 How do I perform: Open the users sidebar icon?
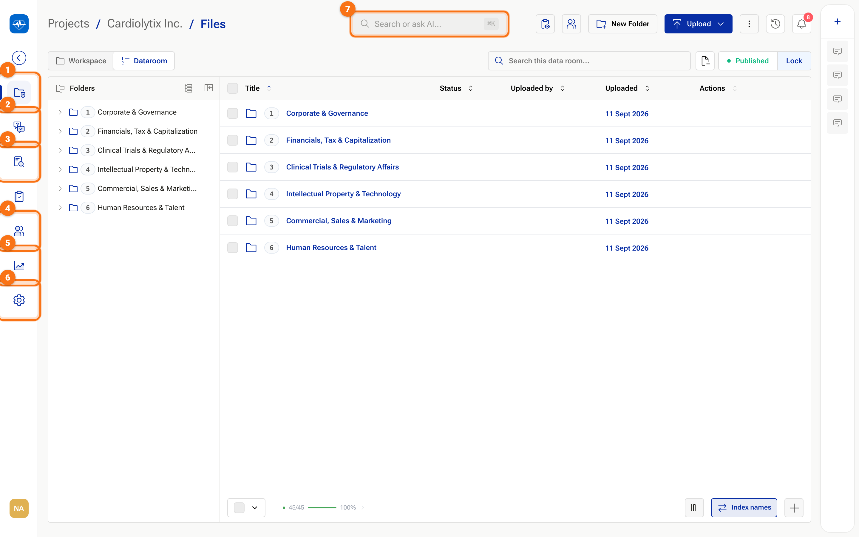click(x=19, y=231)
